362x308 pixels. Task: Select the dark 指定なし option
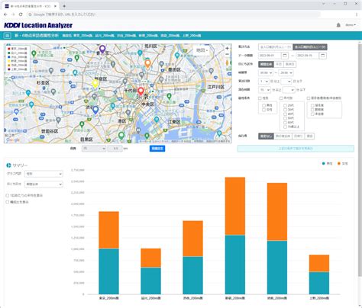pos(266,136)
